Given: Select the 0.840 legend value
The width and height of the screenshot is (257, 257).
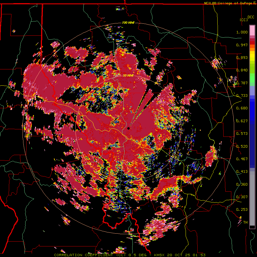Looking at the screenshot, I should point(242,70).
